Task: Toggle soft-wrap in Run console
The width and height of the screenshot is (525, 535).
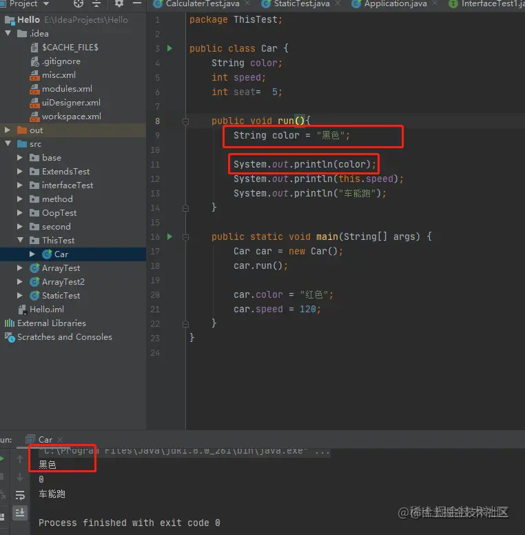Action: click(20, 495)
